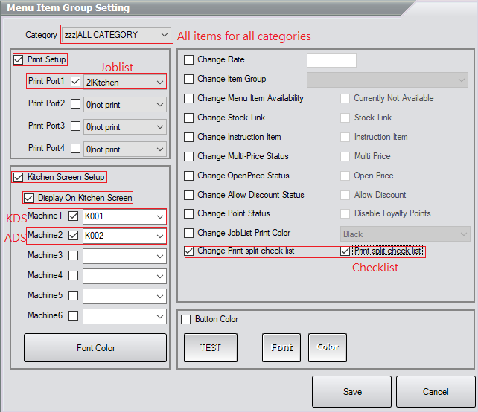The image size is (478, 412).
Task: Uncheck the Machine1 checkbox
Action: click(74, 216)
